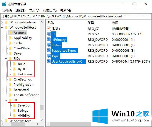This screenshot has width=152, height=127.
Task: Open the 帮助(H) menu
Action: point(66,10)
